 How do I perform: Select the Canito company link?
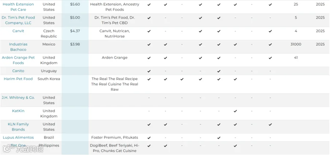click(18, 71)
